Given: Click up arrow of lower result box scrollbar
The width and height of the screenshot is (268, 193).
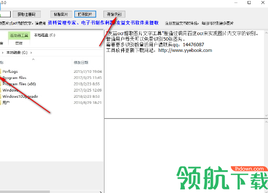Looking at the screenshot, I should pos(266,122).
